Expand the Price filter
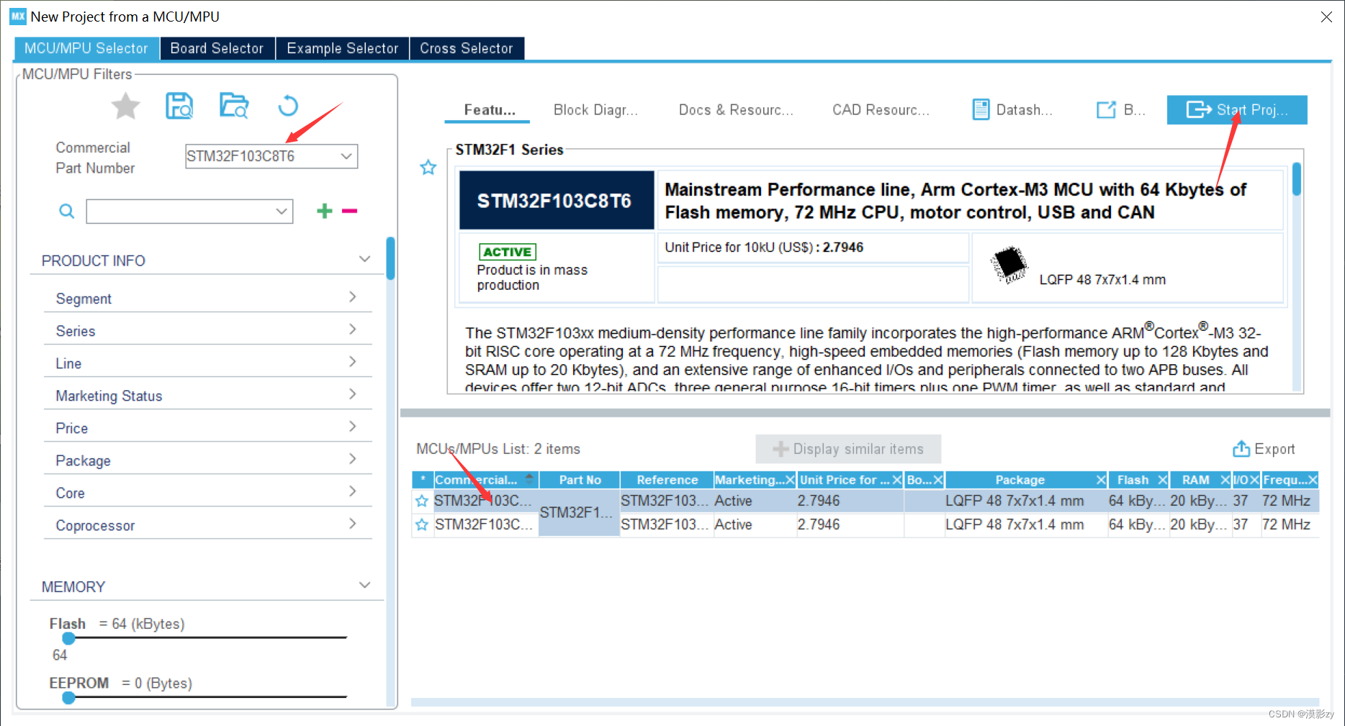1345x726 pixels. click(x=353, y=426)
